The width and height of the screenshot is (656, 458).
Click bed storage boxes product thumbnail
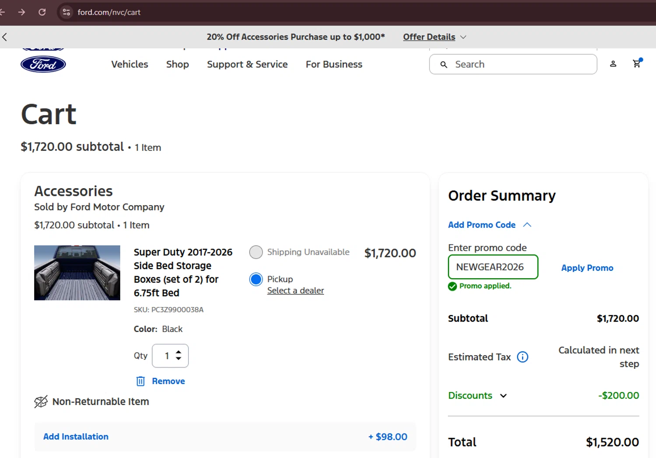click(x=77, y=273)
